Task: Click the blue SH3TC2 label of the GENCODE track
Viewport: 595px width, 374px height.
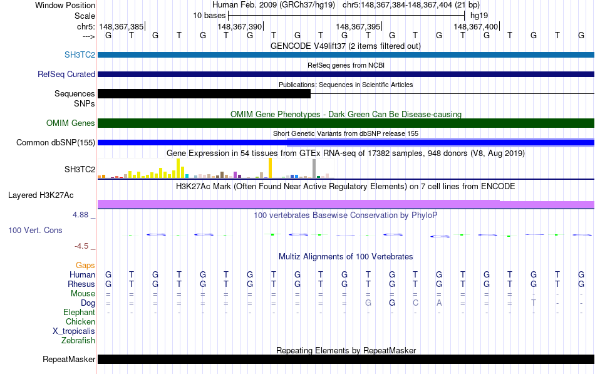Action: point(80,55)
